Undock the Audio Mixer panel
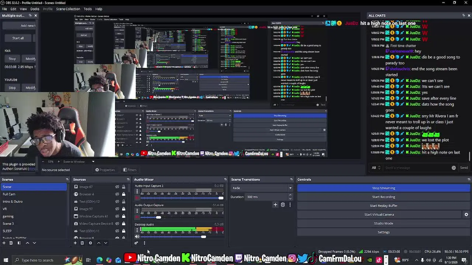472x265 pixels. click(x=225, y=180)
